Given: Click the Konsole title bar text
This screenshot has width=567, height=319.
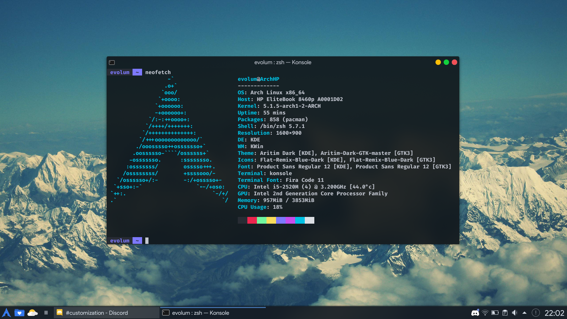Looking at the screenshot, I should tap(283, 62).
